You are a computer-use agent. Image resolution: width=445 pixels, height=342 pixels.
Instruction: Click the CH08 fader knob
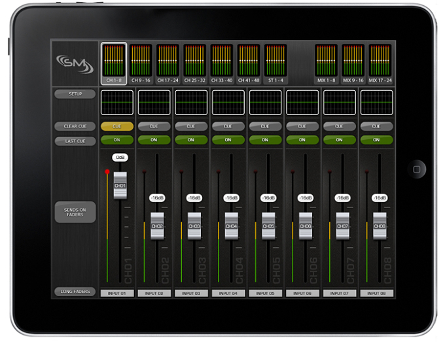[x=380, y=226]
